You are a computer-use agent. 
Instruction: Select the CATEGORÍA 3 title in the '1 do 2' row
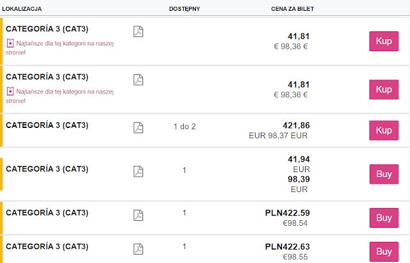pos(47,125)
